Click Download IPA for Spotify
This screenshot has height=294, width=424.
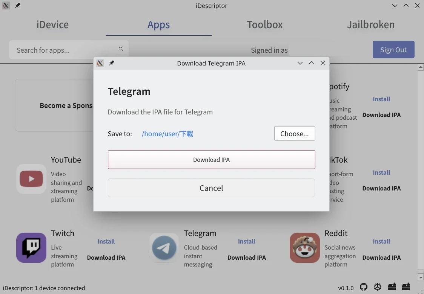pos(381,115)
